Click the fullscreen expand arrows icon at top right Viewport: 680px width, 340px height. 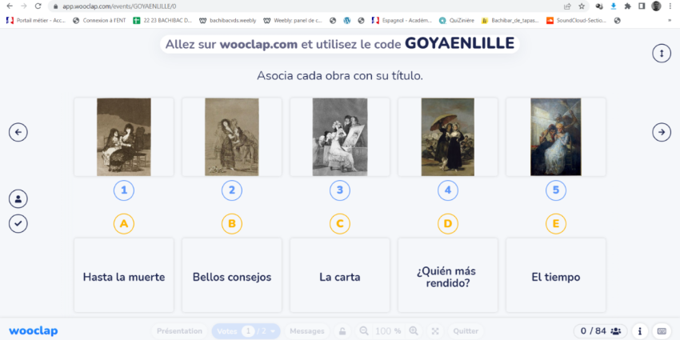point(661,53)
